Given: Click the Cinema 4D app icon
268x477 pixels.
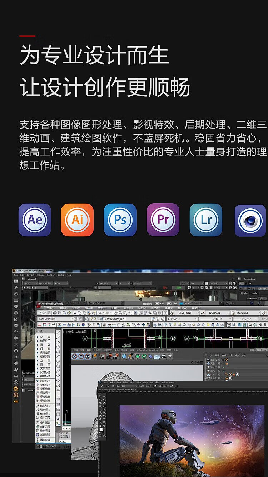Looking at the screenshot, I should tap(251, 220).
